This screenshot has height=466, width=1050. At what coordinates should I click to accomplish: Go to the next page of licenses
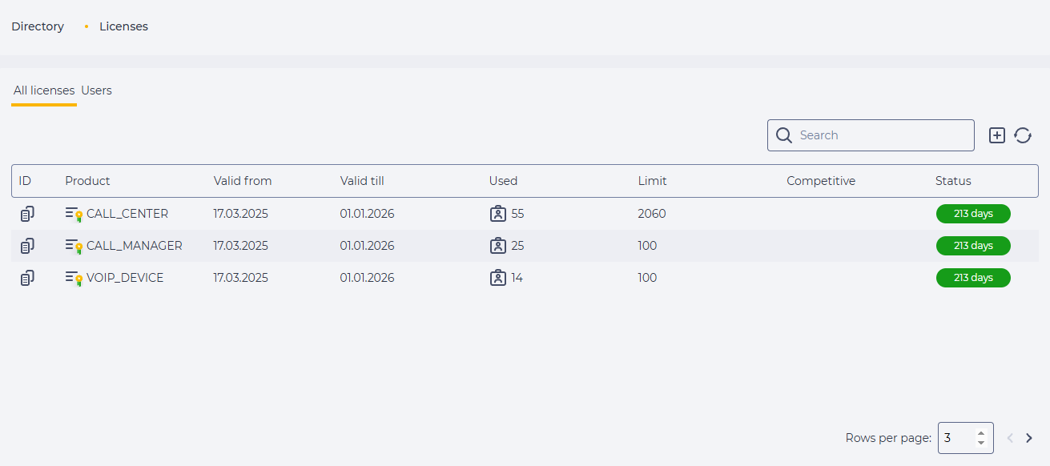[x=1029, y=438]
